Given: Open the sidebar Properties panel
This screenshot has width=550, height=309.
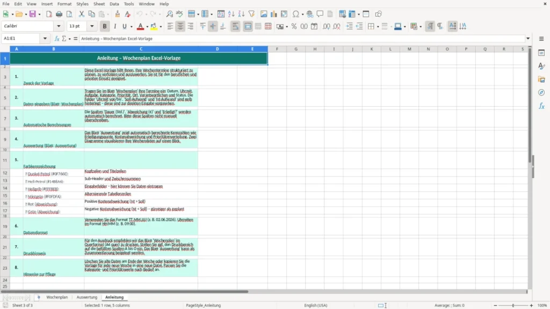Looking at the screenshot, I should tap(541, 53).
